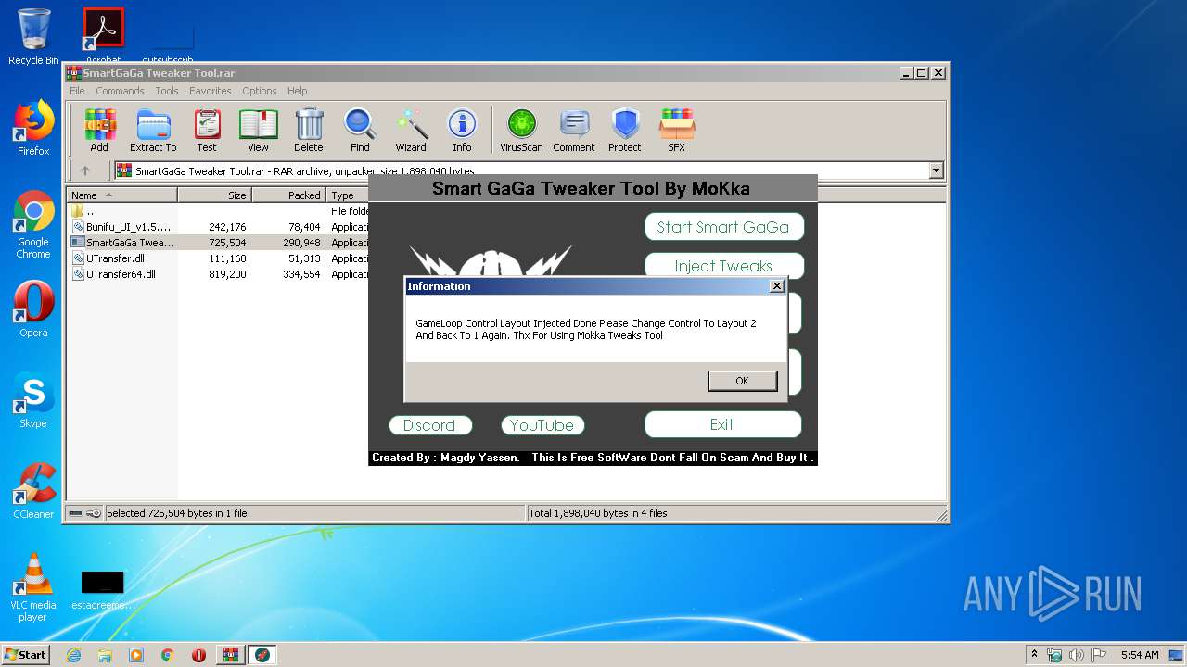Expand the archive path dropdown
Screen dimensions: 1187x667
coord(936,170)
